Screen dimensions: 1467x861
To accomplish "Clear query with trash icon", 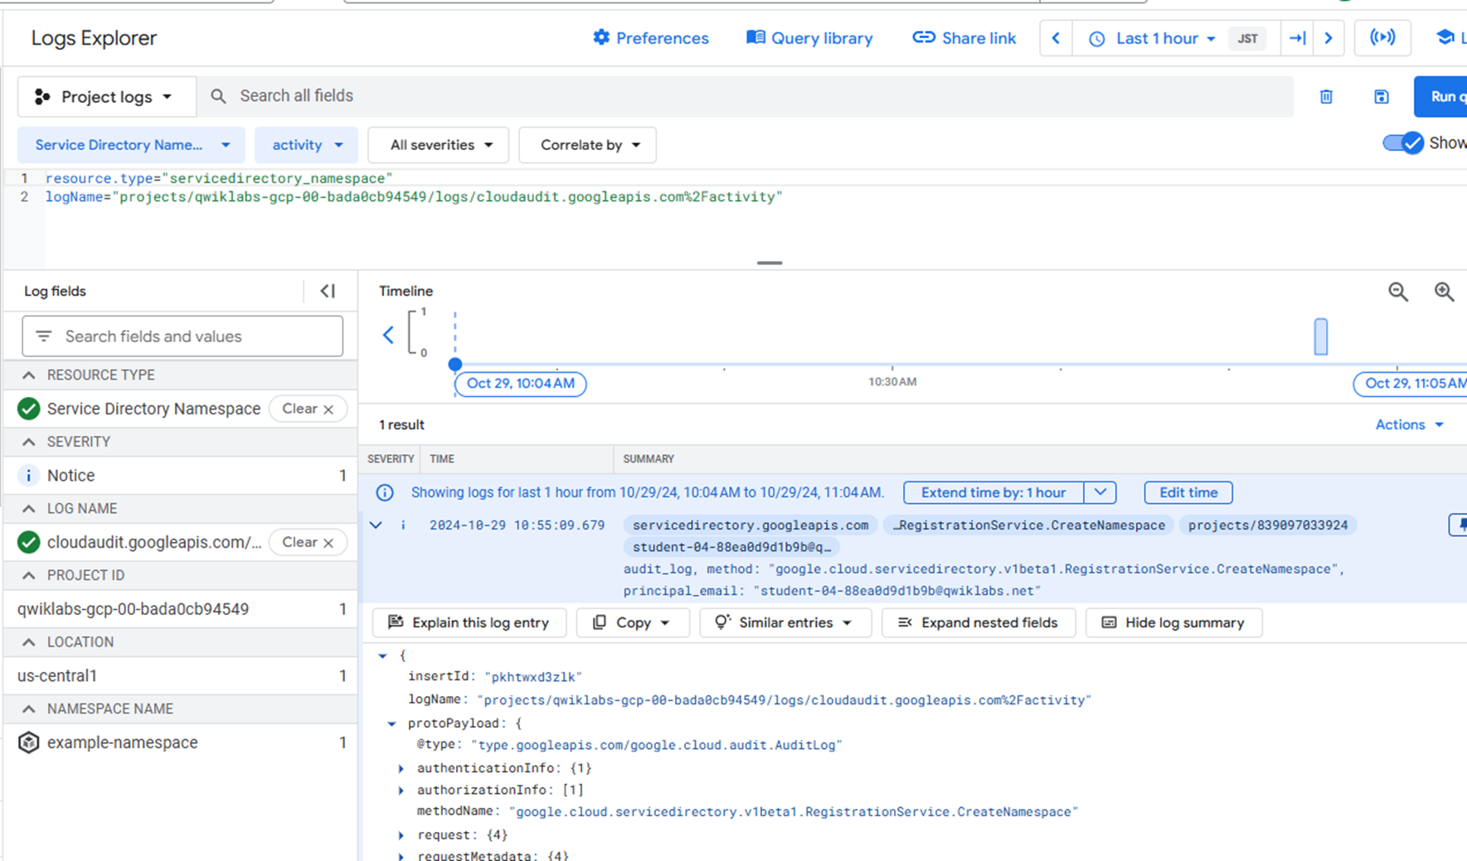I will (1326, 97).
